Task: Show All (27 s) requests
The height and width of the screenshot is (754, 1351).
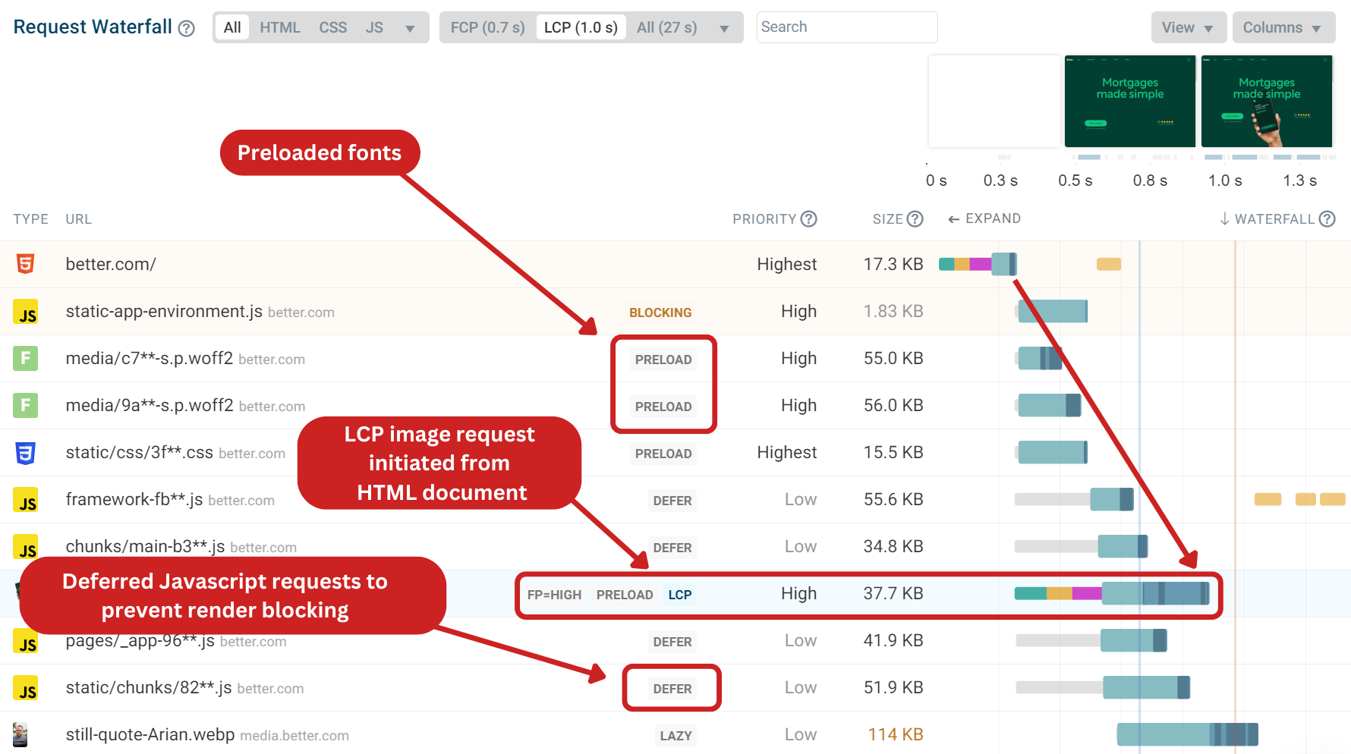Action: [x=666, y=27]
